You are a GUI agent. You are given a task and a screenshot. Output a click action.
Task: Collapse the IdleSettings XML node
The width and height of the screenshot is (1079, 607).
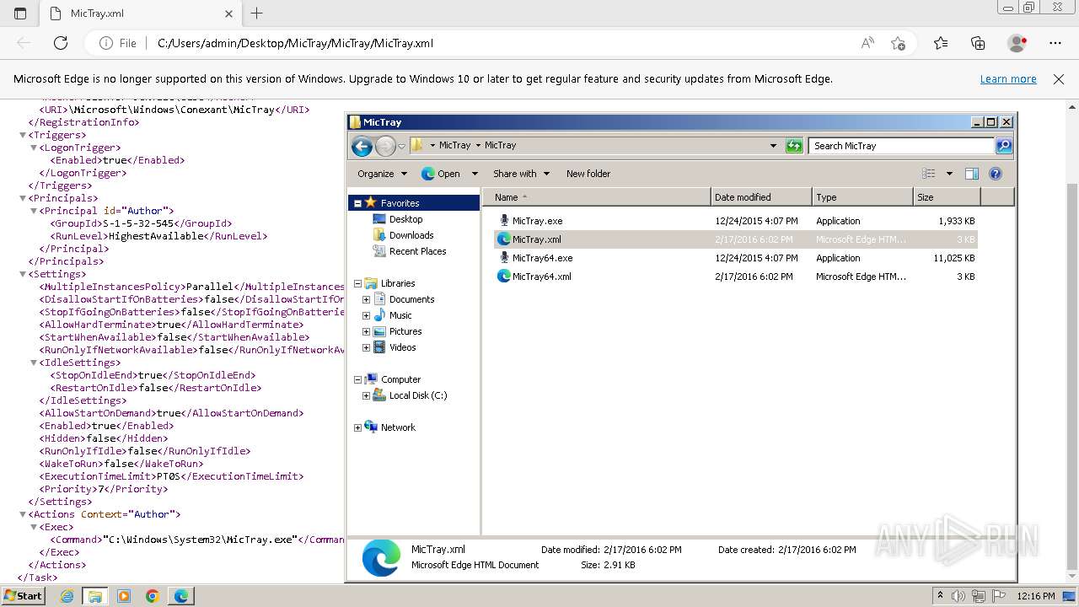[35, 363]
